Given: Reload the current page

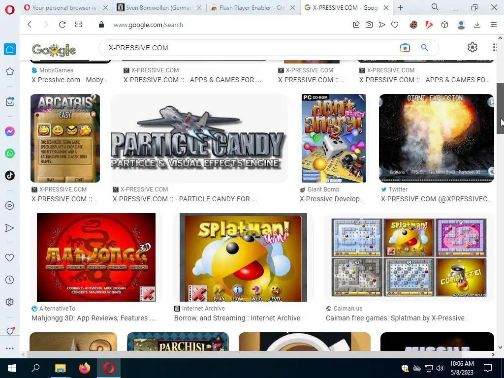Looking at the screenshot, I should tap(62, 25).
